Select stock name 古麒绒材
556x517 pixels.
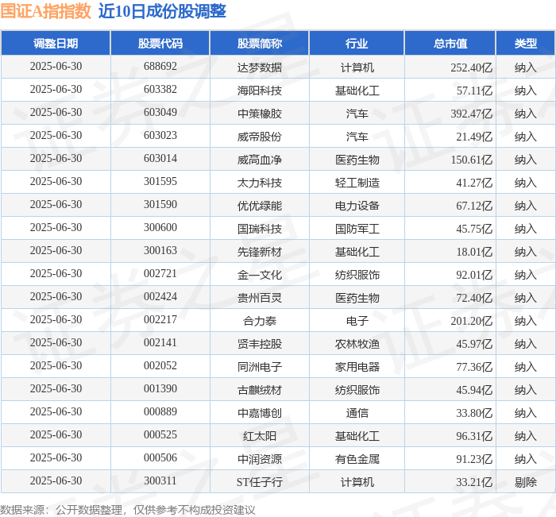pyautogui.click(x=260, y=390)
